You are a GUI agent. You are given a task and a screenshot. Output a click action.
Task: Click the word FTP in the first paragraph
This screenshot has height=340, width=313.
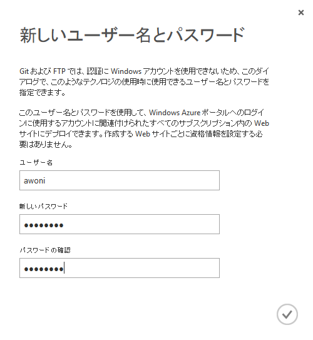click(59, 71)
